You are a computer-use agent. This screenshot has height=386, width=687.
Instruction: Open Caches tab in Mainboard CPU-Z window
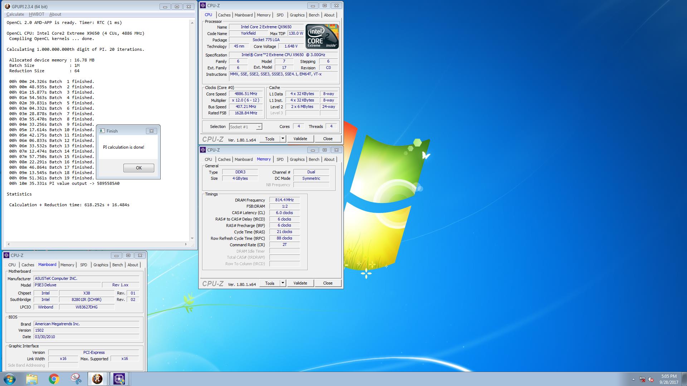(x=28, y=265)
